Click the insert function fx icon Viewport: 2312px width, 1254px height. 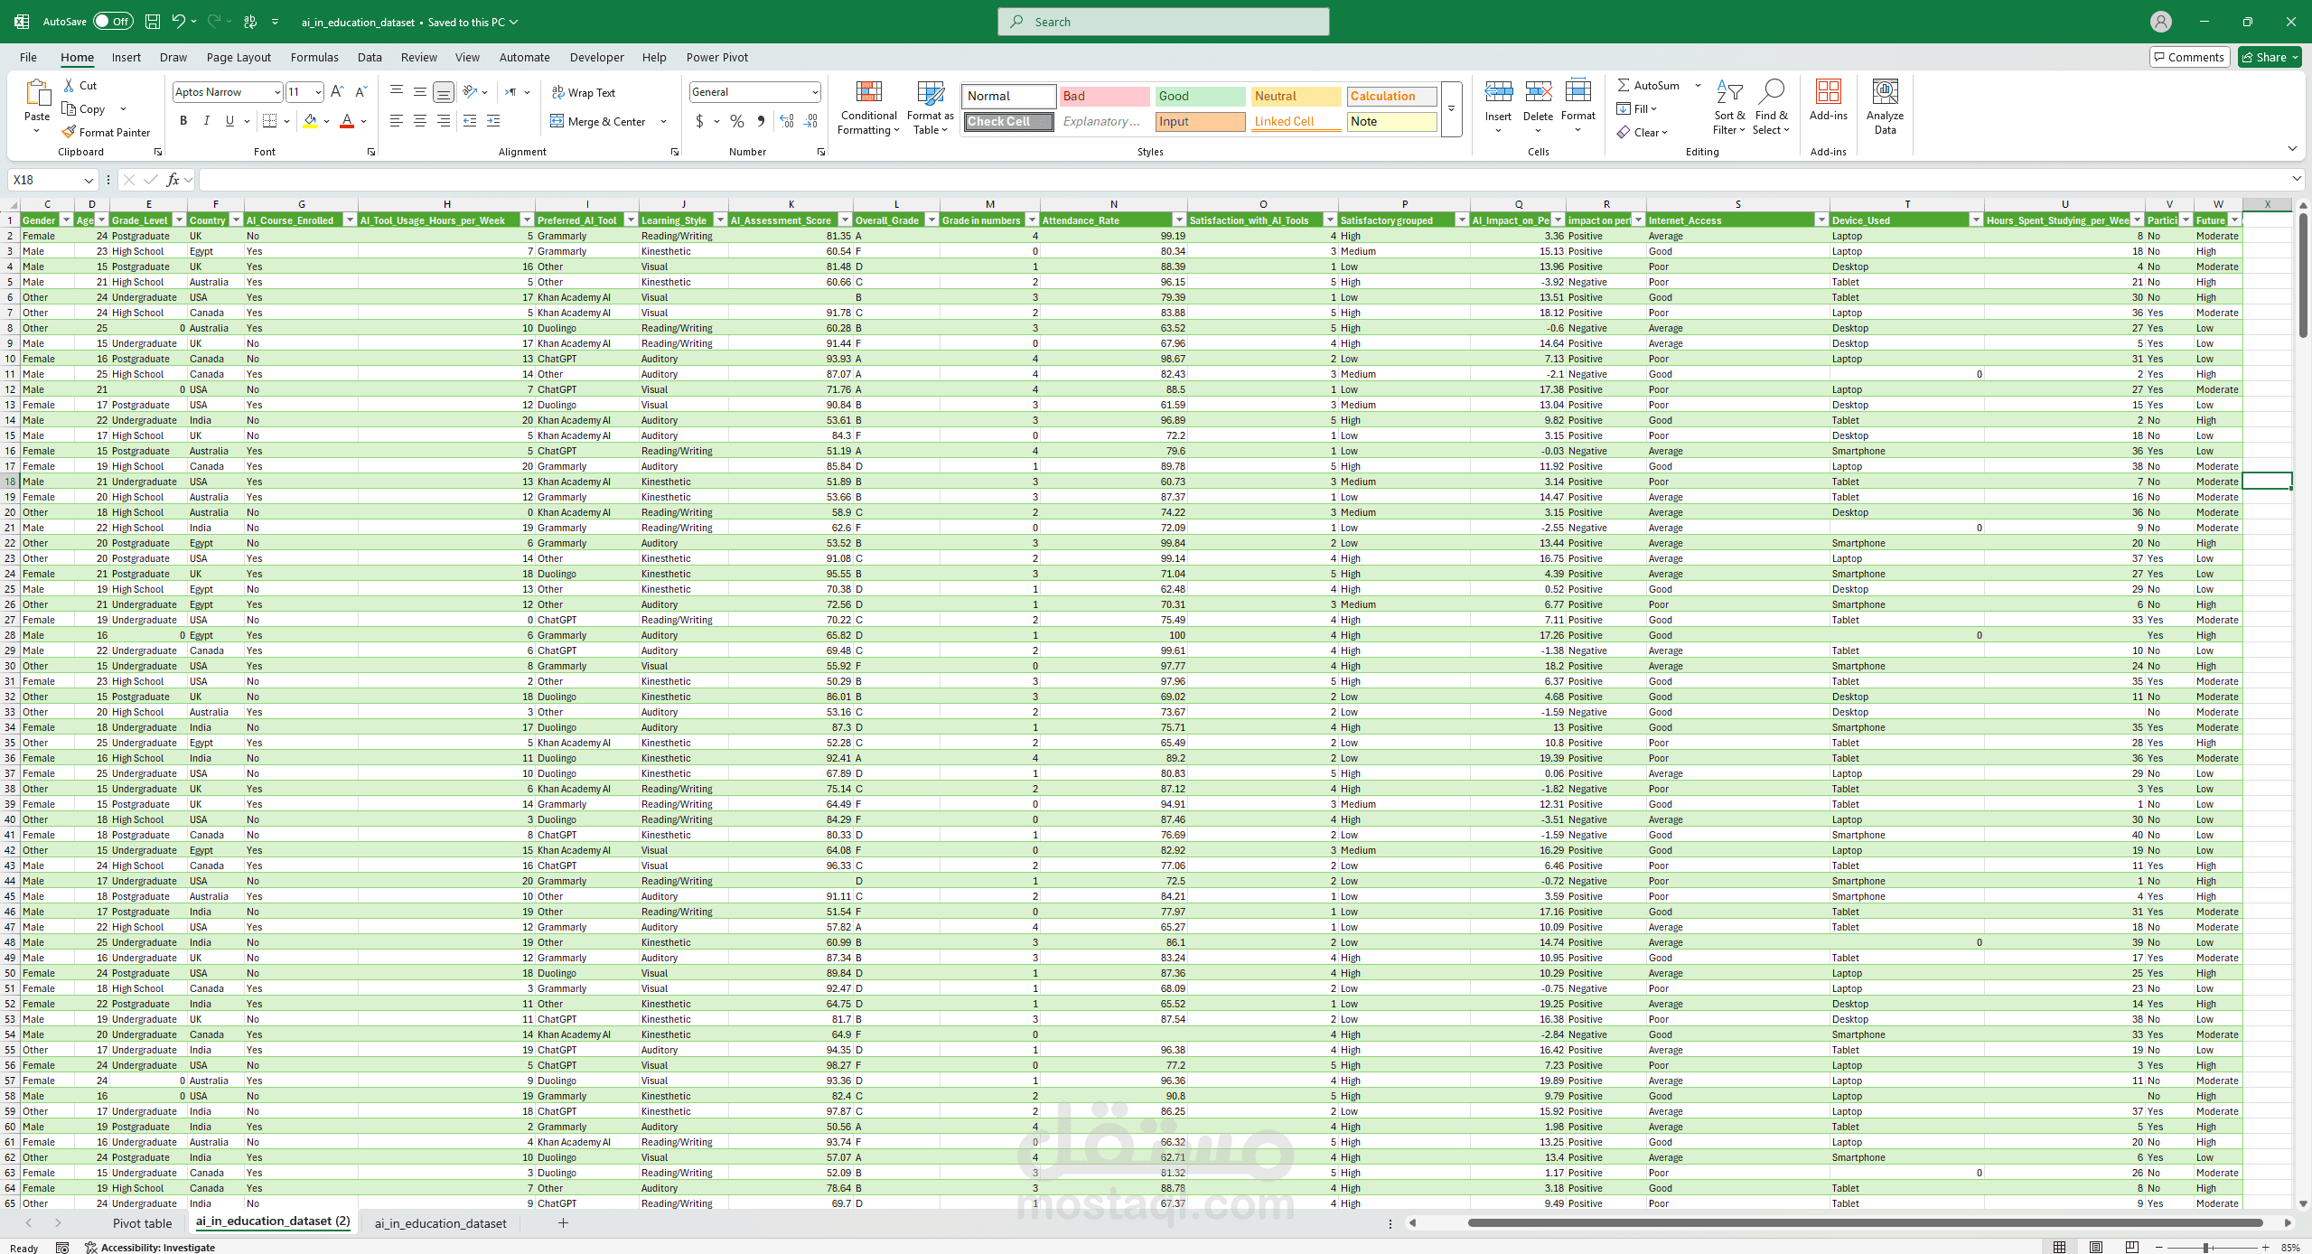[173, 180]
